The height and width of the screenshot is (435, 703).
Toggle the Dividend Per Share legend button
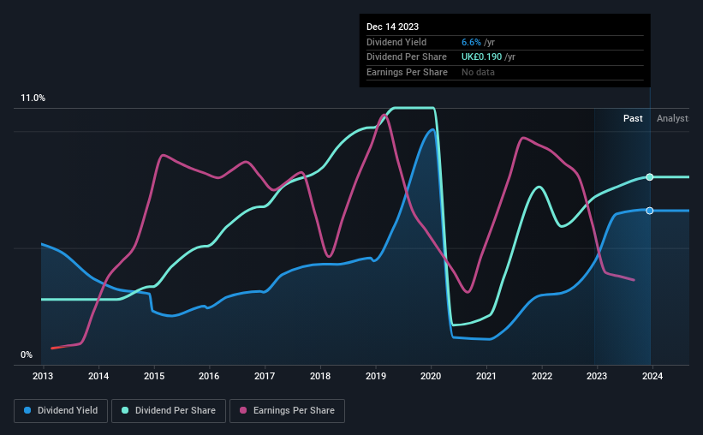[x=169, y=411]
